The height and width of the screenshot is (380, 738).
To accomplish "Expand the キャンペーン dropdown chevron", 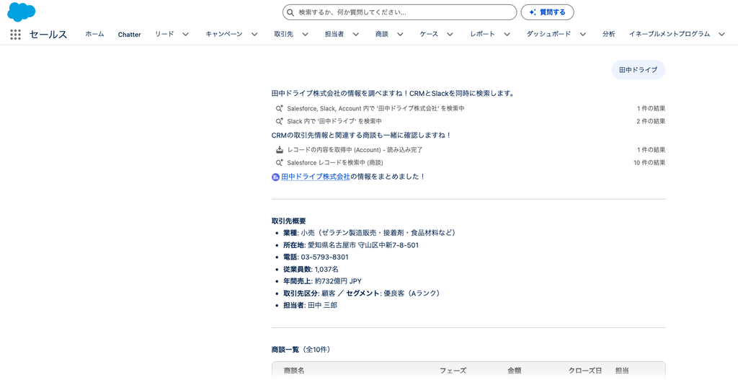I will (x=254, y=35).
